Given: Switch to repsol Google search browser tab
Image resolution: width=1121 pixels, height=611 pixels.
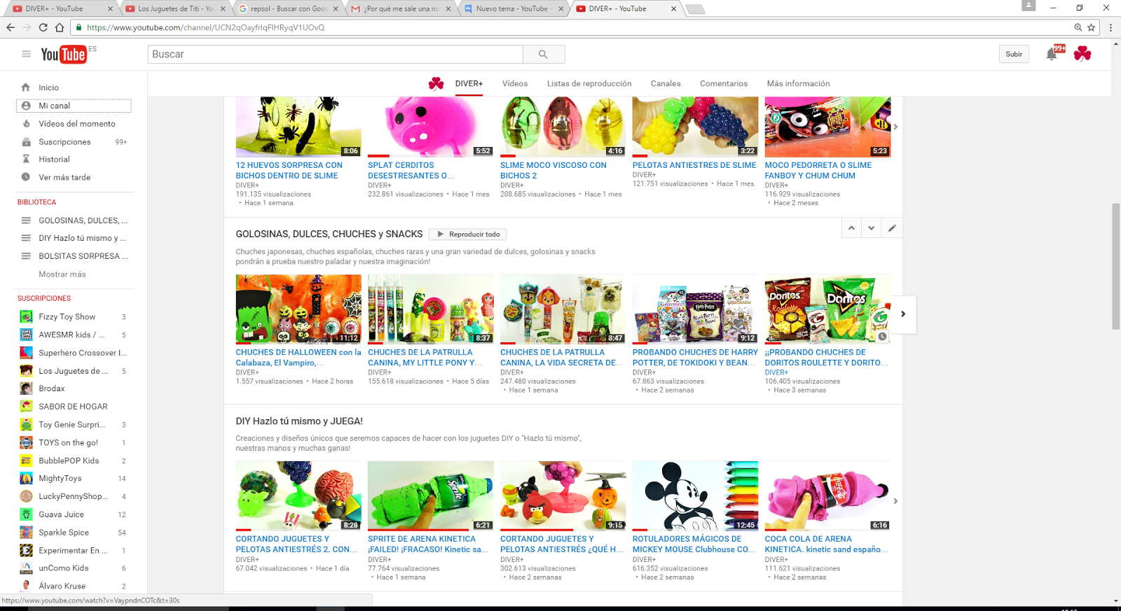Looking at the screenshot, I should 289,8.
